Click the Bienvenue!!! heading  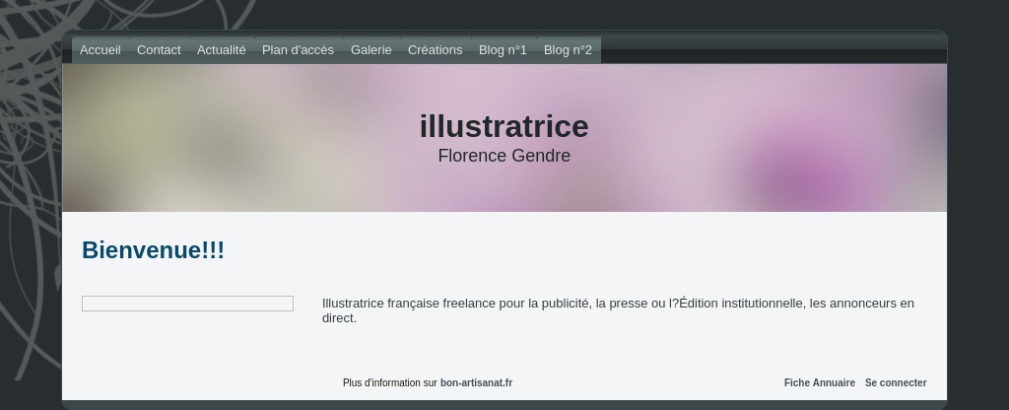tap(153, 249)
